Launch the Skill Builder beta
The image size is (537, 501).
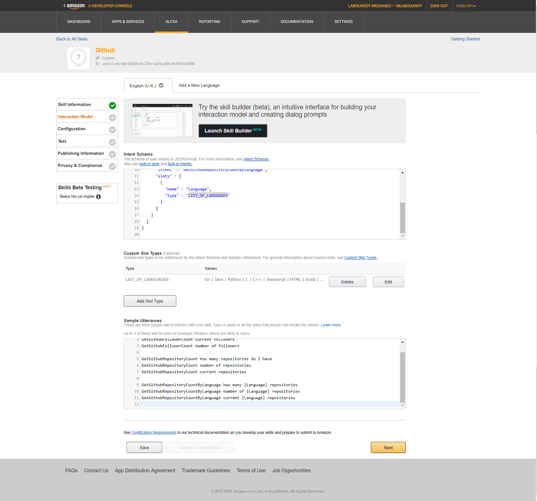tap(233, 131)
